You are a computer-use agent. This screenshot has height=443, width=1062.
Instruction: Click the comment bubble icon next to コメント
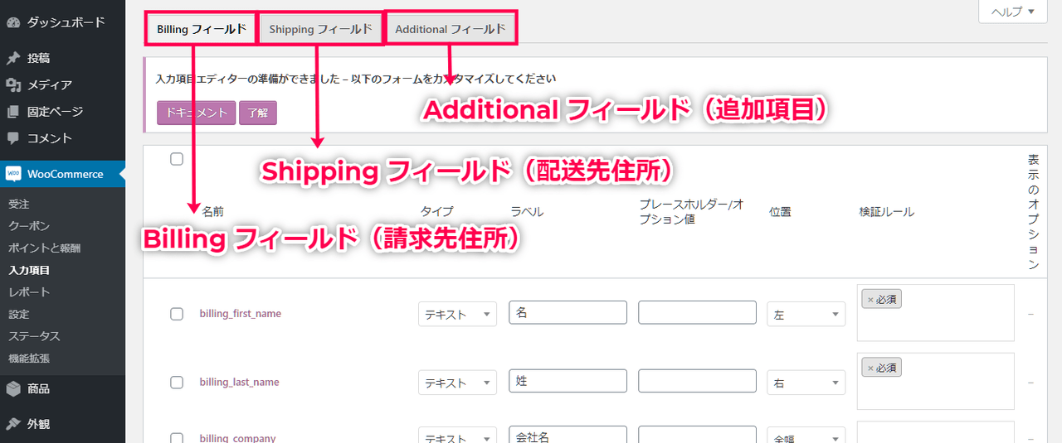tap(13, 138)
